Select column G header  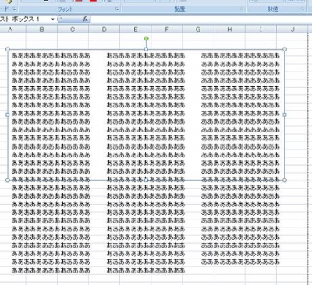(198, 30)
